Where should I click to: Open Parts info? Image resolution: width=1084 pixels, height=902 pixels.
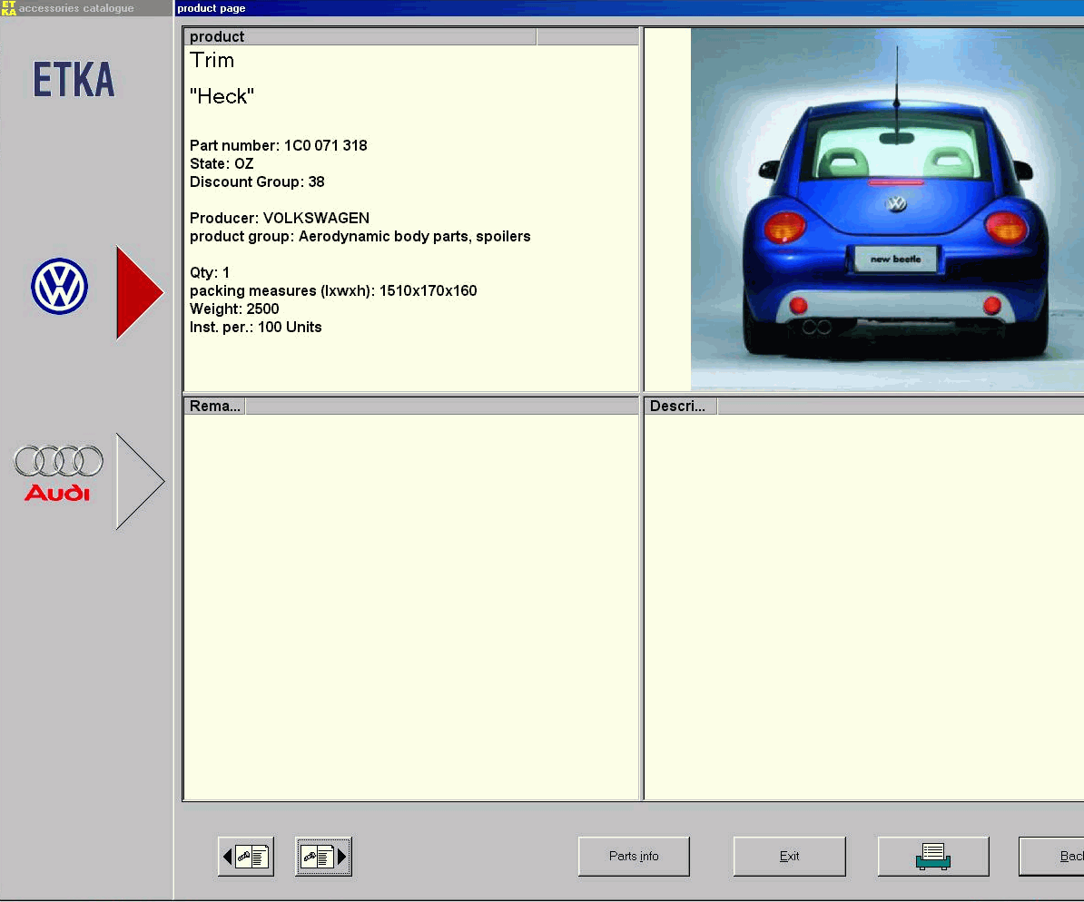tap(634, 857)
